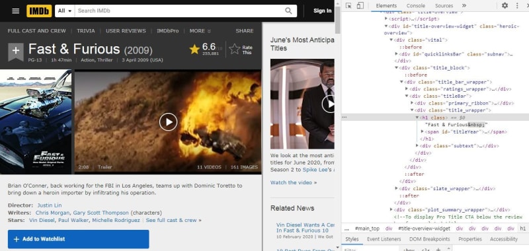Expand the ratings_wrapper div node
The image size is (529, 251).
[407, 89]
